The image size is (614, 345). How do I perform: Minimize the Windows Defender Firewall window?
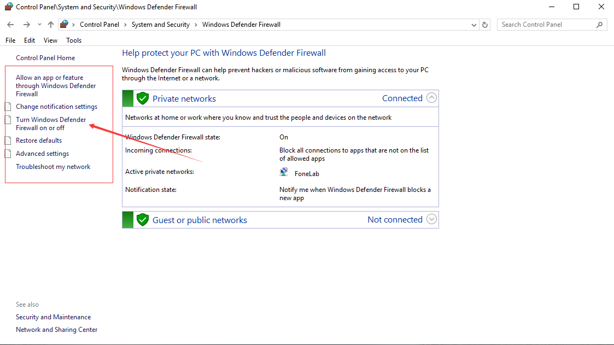[x=551, y=7]
